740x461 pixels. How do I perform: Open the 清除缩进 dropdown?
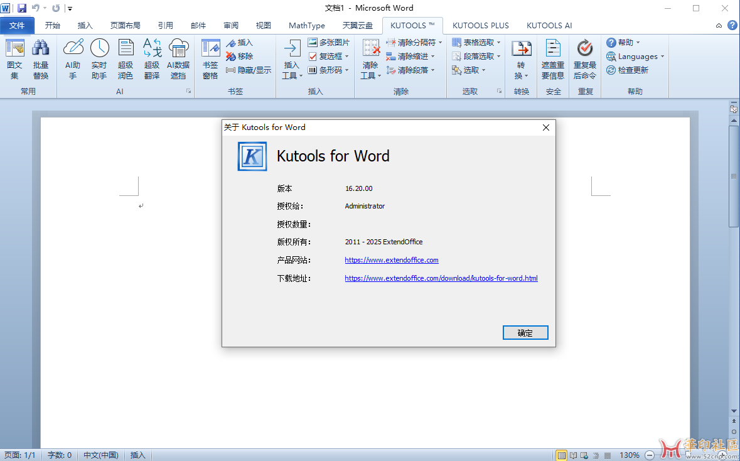(x=410, y=56)
